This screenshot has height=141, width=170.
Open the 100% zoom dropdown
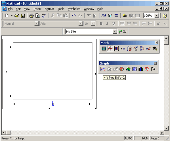point(157,16)
